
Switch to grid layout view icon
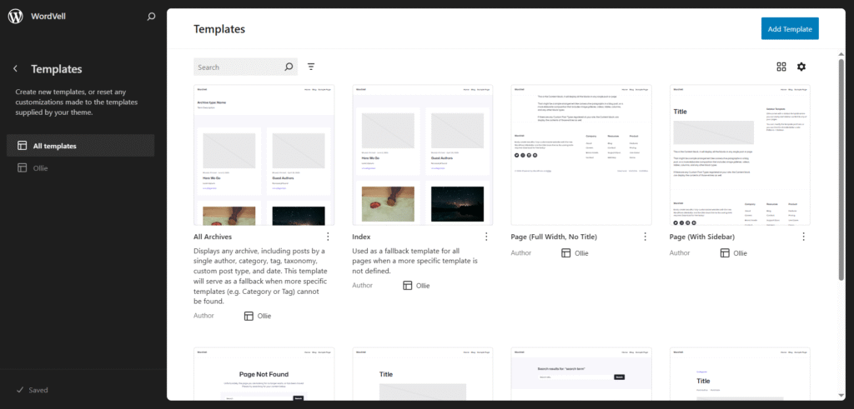point(781,67)
